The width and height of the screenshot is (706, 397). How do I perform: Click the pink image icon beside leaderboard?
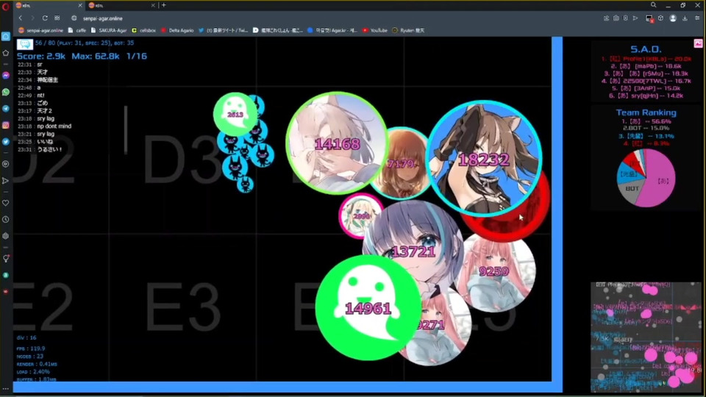tap(698, 43)
